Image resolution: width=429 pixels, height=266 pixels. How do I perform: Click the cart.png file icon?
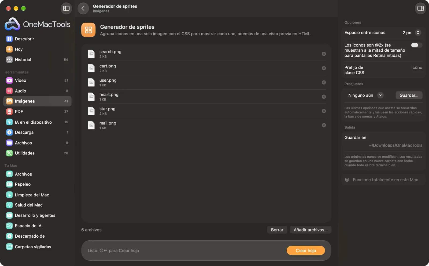[x=91, y=68]
